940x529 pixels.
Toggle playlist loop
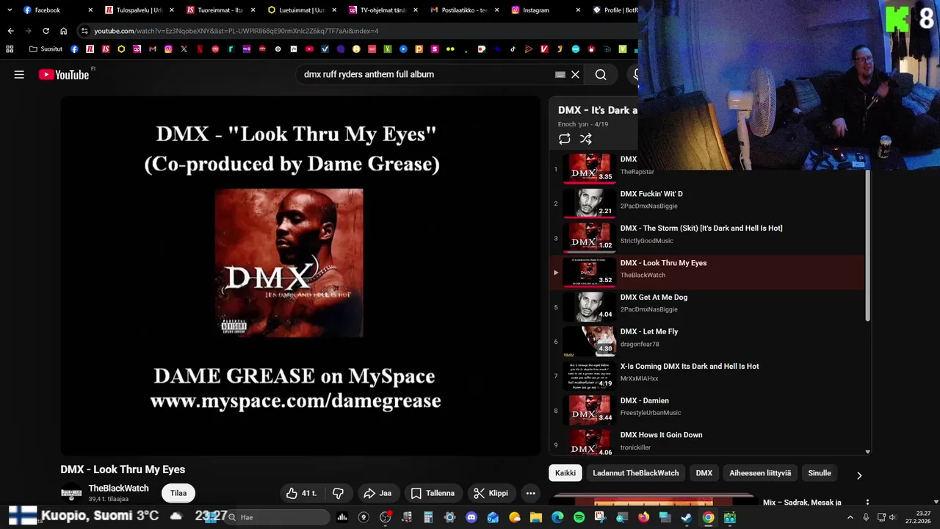(x=564, y=139)
